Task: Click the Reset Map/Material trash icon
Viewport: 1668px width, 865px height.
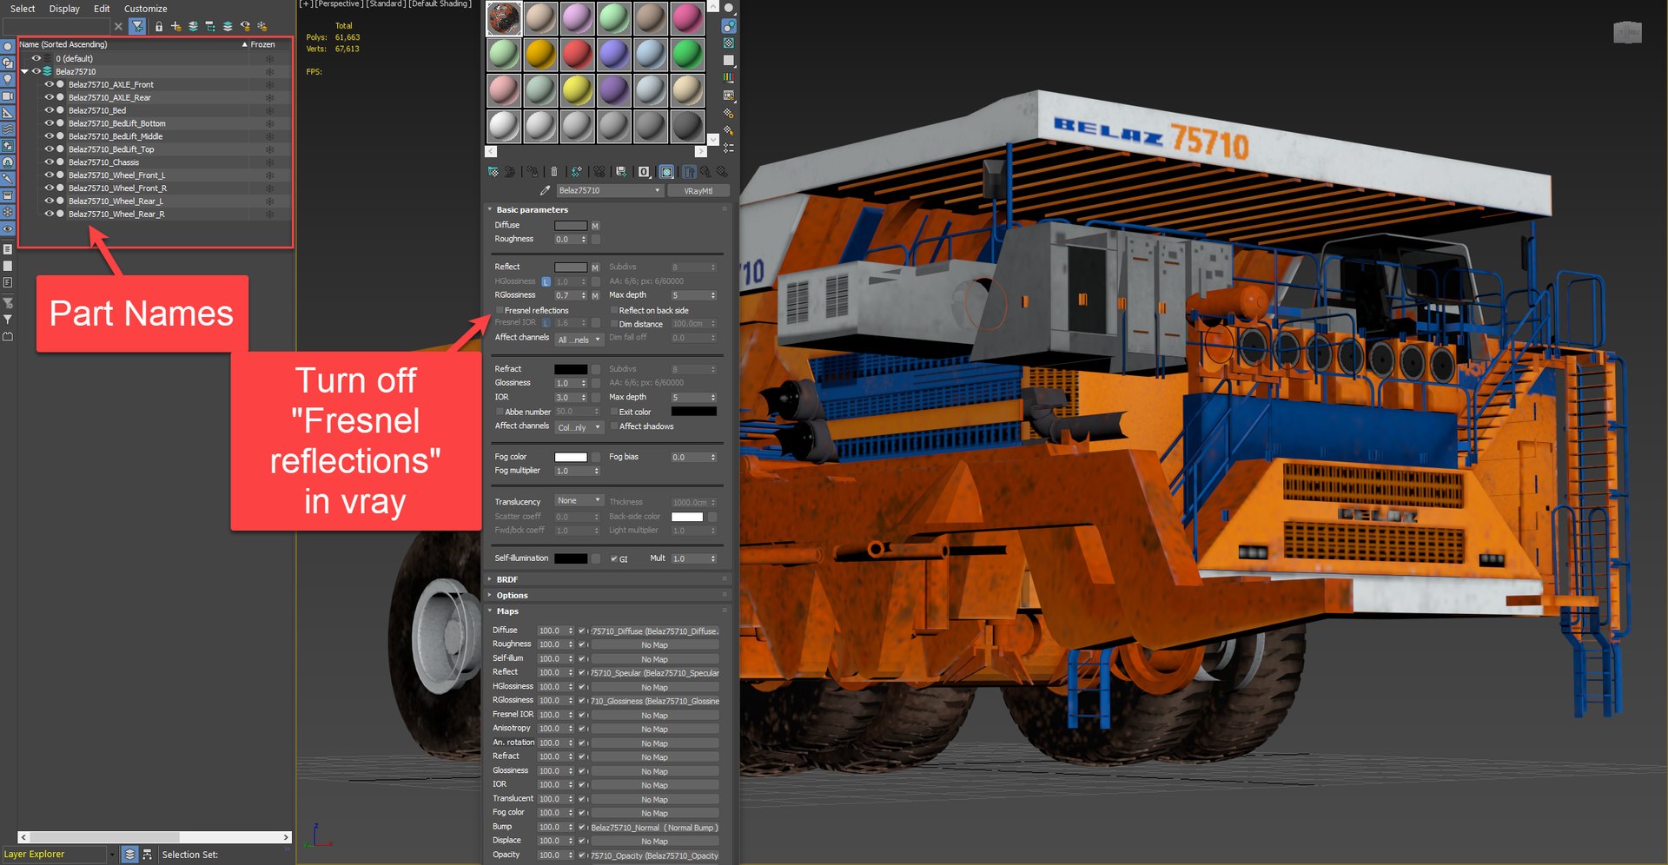Action: tap(554, 172)
